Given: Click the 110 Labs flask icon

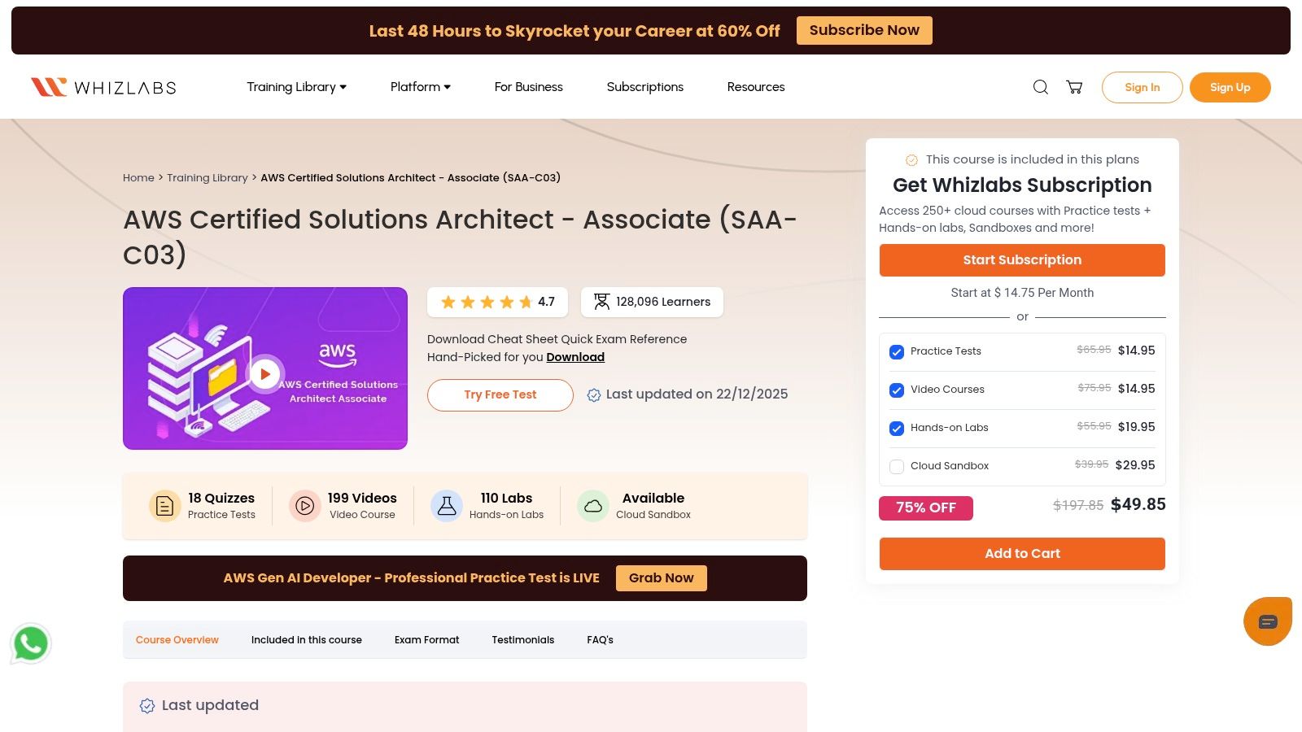Looking at the screenshot, I should coord(447,506).
